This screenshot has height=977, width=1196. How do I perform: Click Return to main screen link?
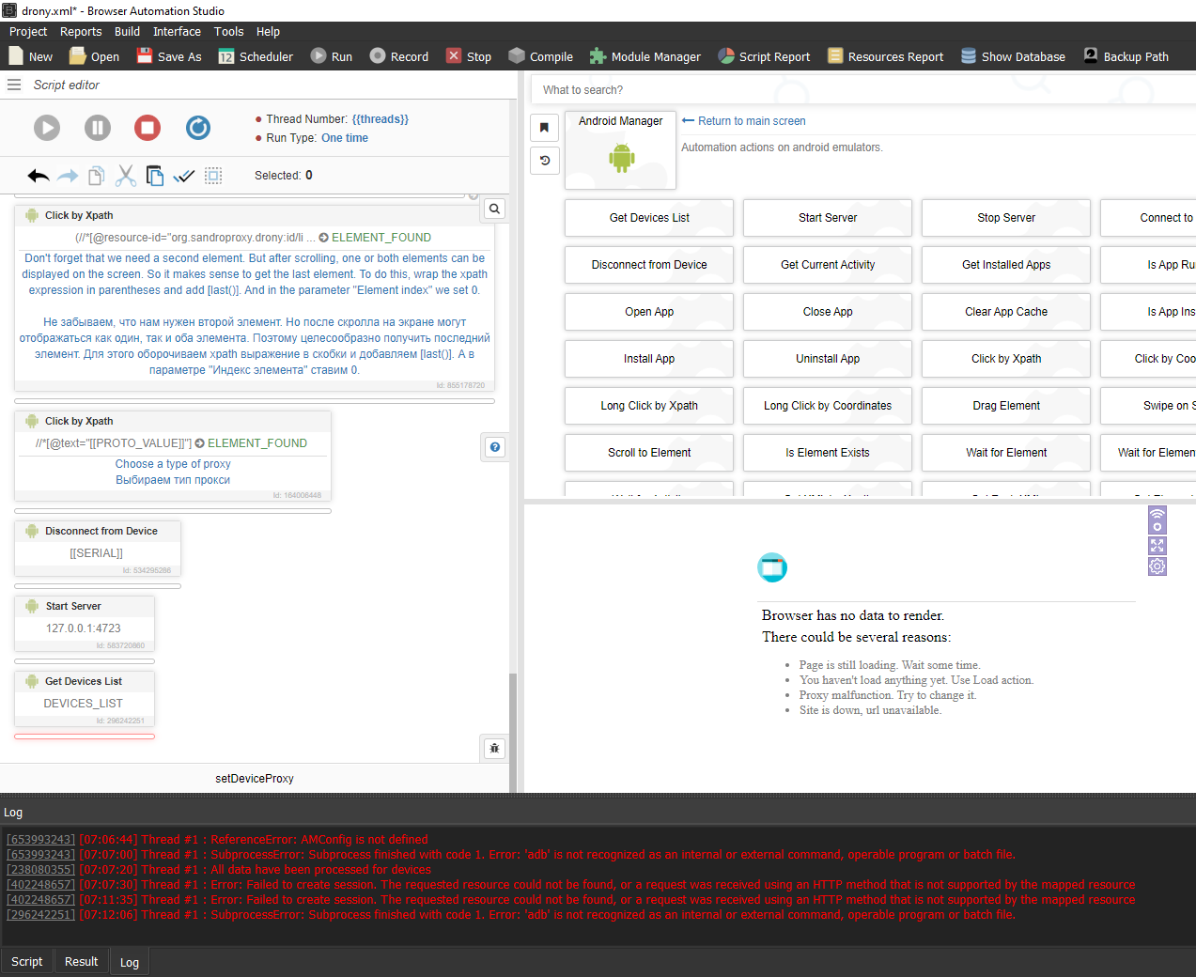(751, 121)
